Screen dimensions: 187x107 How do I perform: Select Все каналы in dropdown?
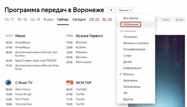pos(131,18)
